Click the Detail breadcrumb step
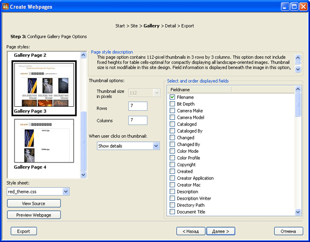The height and width of the screenshot is (242, 310). pyautogui.click(x=171, y=26)
